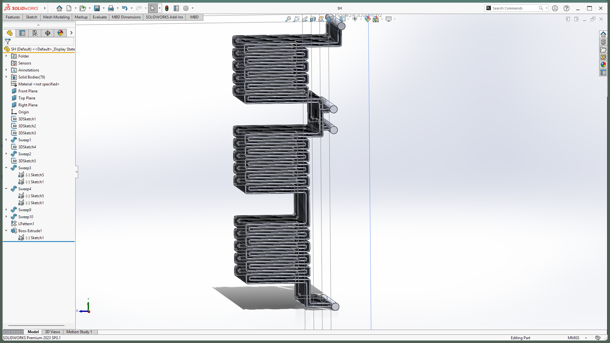
Task: Click the Search Commands input field
Action: point(515,8)
